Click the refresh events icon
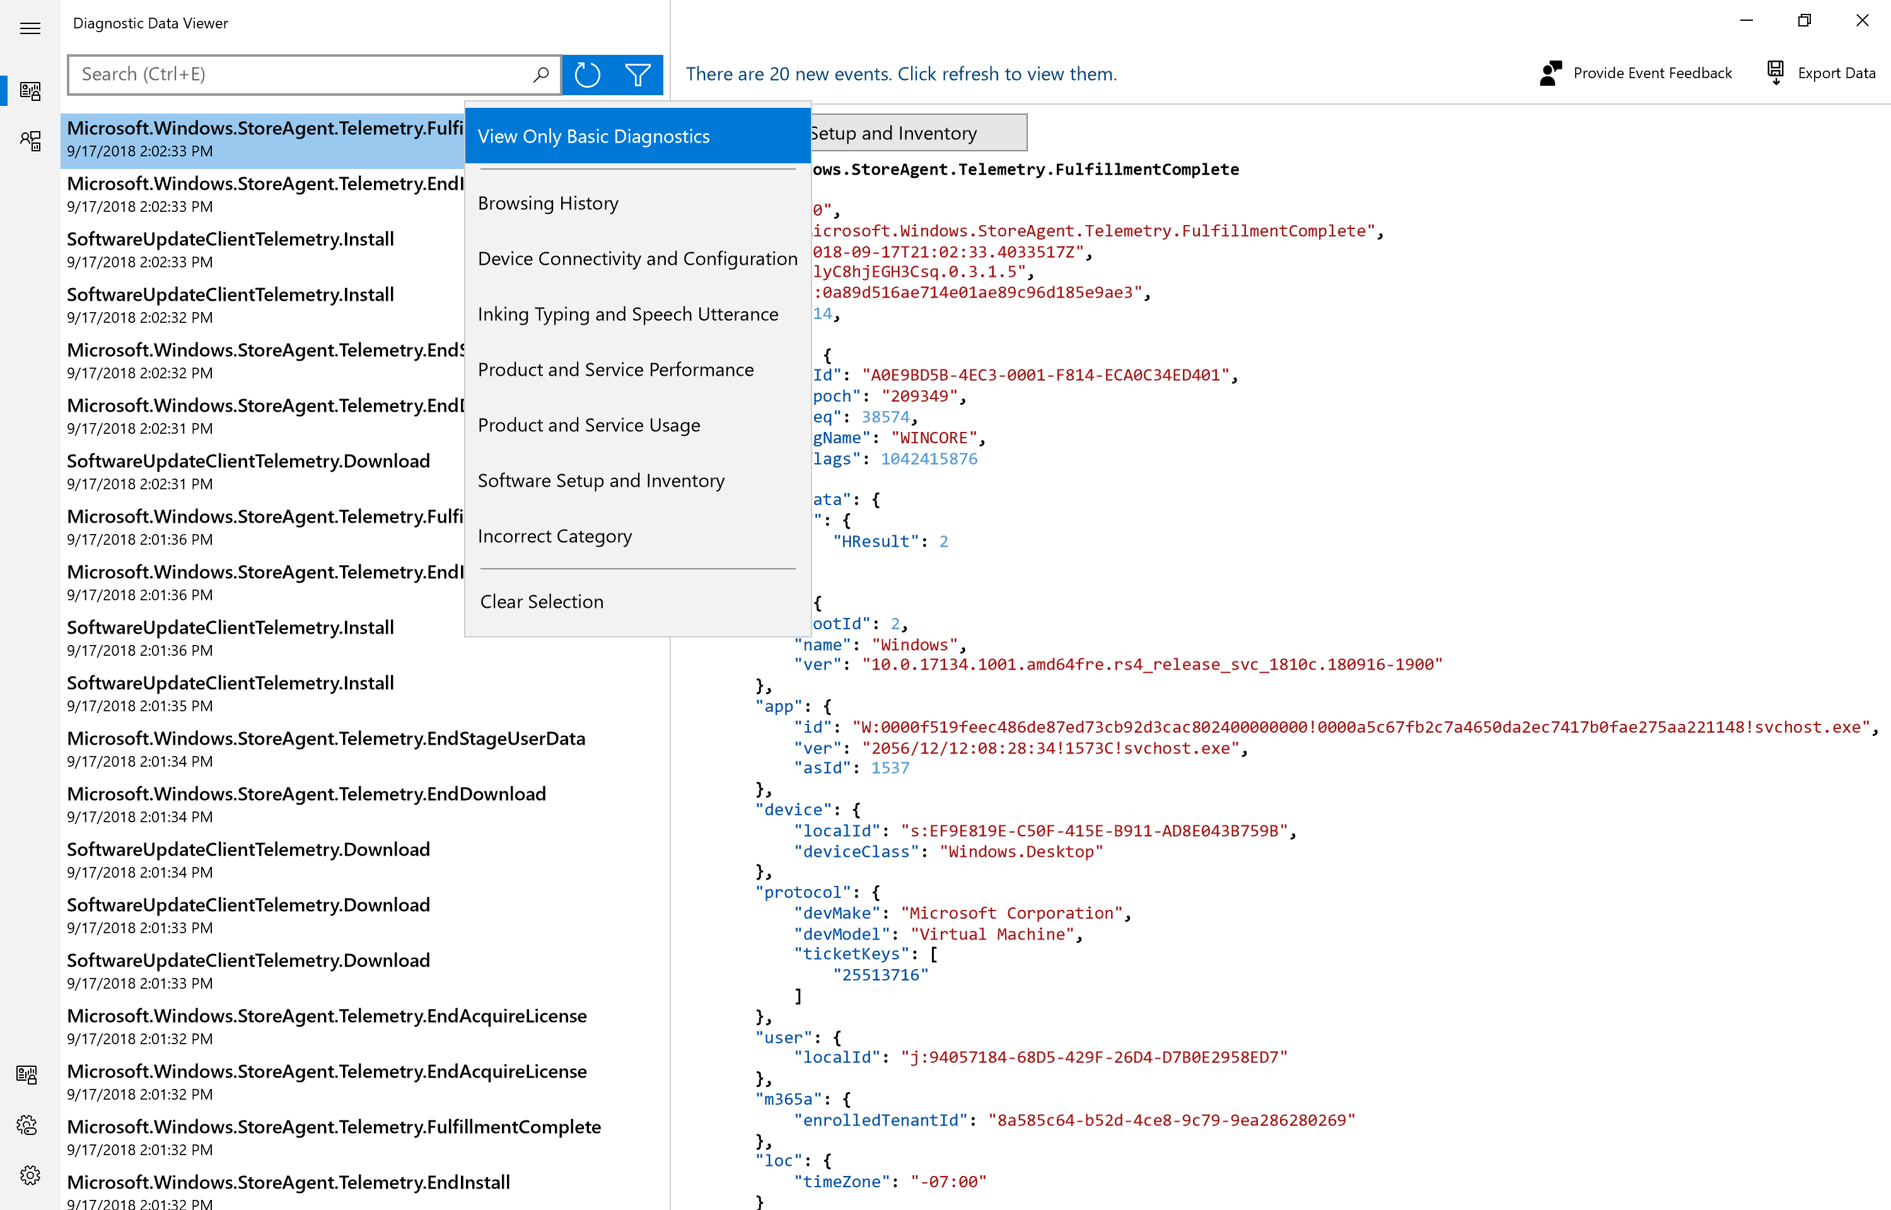The image size is (1891, 1210). point(588,74)
